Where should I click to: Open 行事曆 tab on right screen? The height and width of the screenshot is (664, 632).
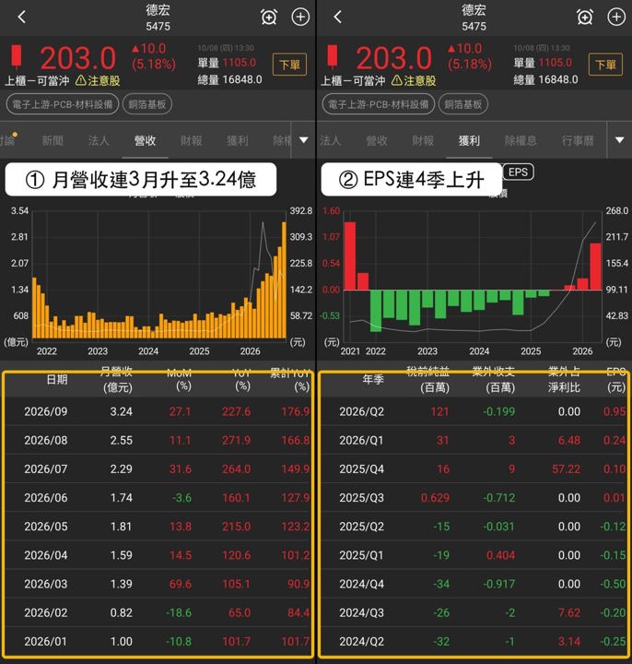(x=578, y=140)
